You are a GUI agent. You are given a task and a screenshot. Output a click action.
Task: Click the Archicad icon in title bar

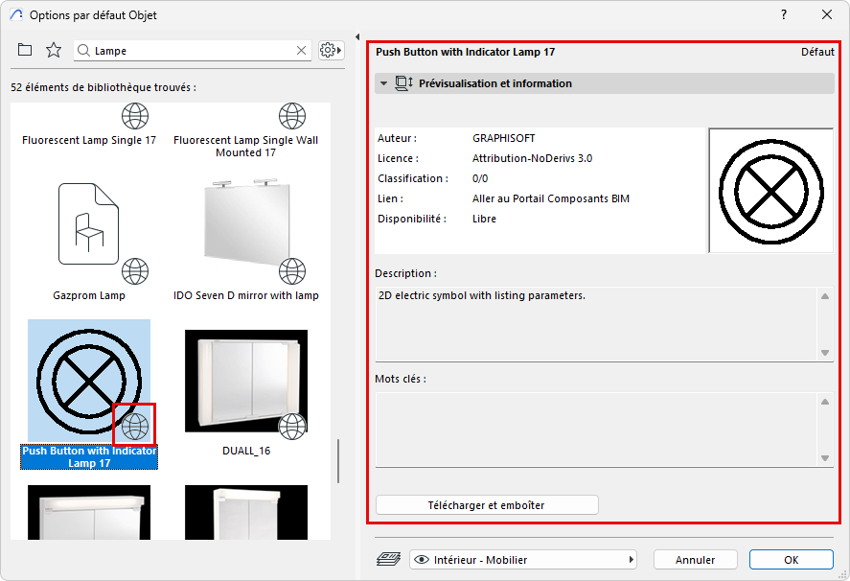(17, 14)
